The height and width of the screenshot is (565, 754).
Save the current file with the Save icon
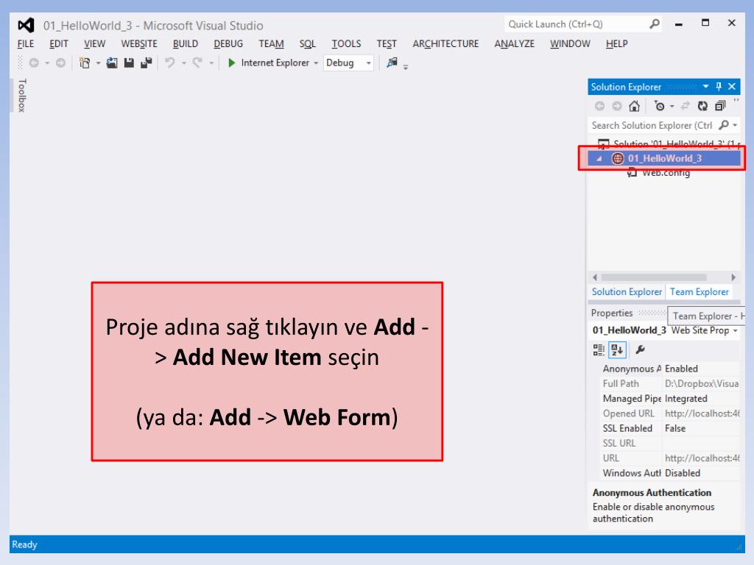[129, 63]
